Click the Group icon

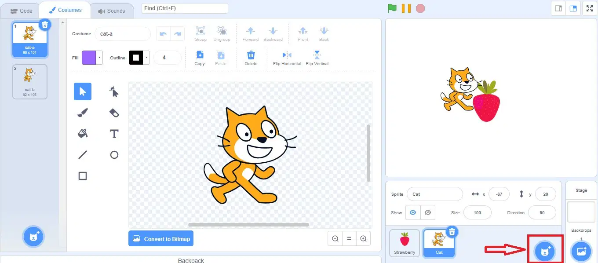pyautogui.click(x=201, y=31)
